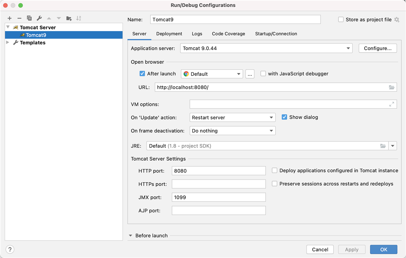406x258 pixels.
Task: Uncheck the After launch checkbox
Action: 142,74
